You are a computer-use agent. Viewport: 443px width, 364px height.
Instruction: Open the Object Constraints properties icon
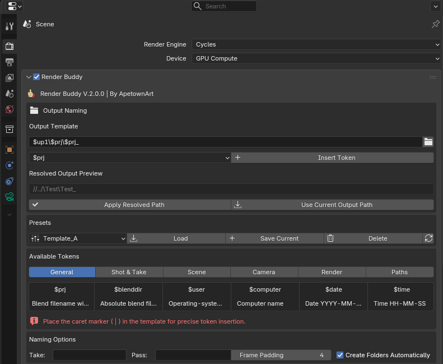click(10, 181)
